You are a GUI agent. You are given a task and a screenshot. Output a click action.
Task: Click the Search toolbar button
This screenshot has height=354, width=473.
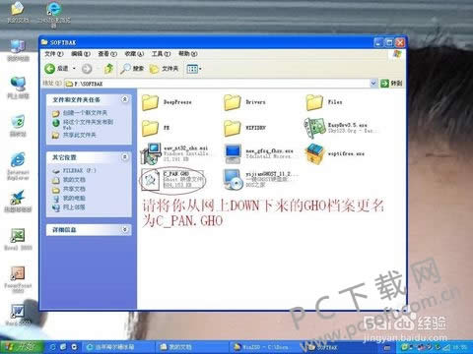pyautogui.click(x=132, y=69)
